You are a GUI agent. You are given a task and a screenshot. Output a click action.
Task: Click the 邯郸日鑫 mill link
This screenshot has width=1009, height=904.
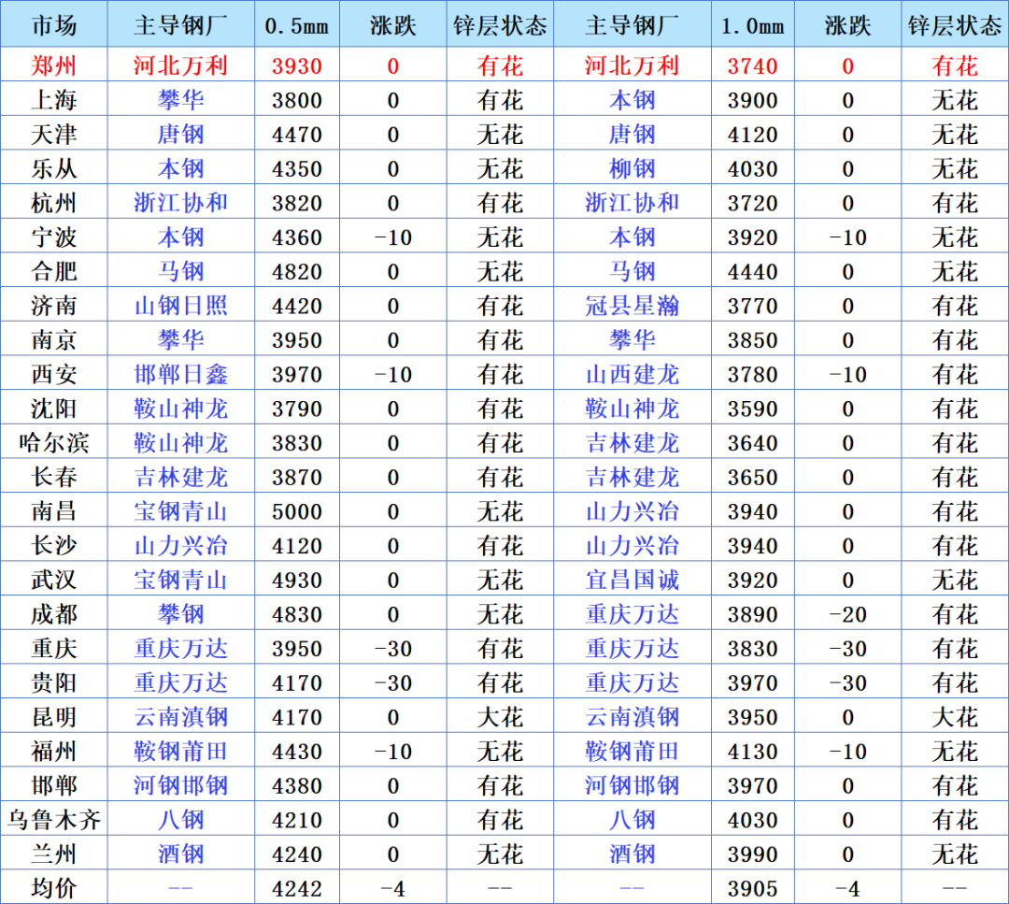click(181, 374)
